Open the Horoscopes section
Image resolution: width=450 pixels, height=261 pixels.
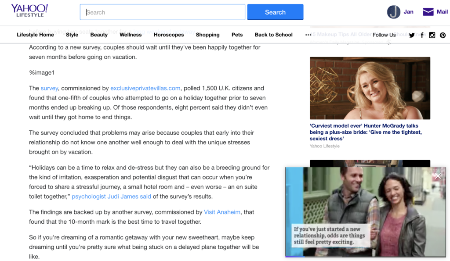pyautogui.click(x=169, y=35)
